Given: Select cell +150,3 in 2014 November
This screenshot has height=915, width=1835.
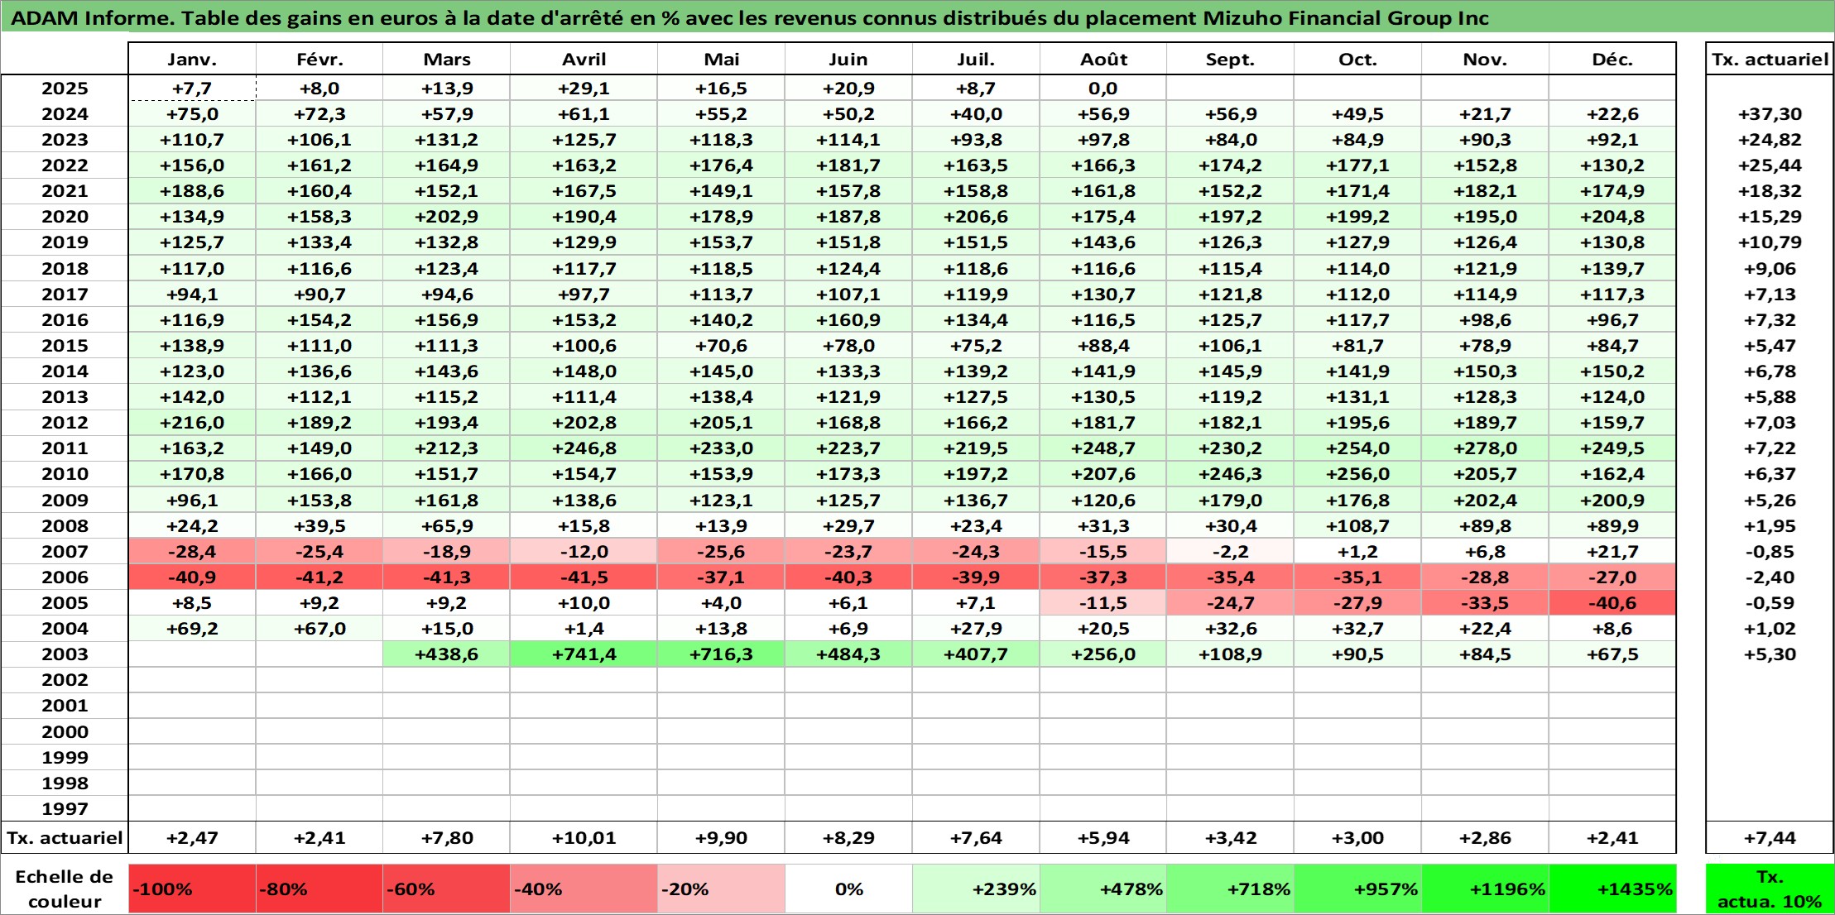Looking at the screenshot, I should point(1485,371).
